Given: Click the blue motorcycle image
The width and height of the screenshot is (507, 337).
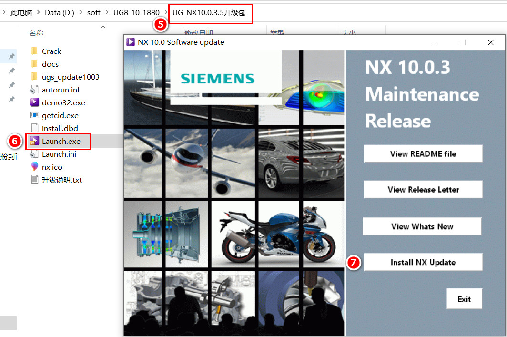Looking at the screenshot, I should point(277,235).
